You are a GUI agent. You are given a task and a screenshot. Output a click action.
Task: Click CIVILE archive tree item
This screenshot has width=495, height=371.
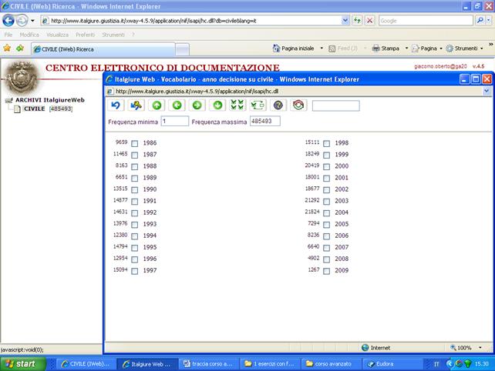point(35,109)
